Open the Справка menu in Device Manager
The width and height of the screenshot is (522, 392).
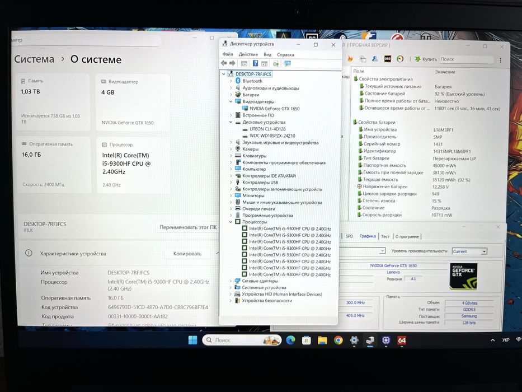(x=285, y=55)
